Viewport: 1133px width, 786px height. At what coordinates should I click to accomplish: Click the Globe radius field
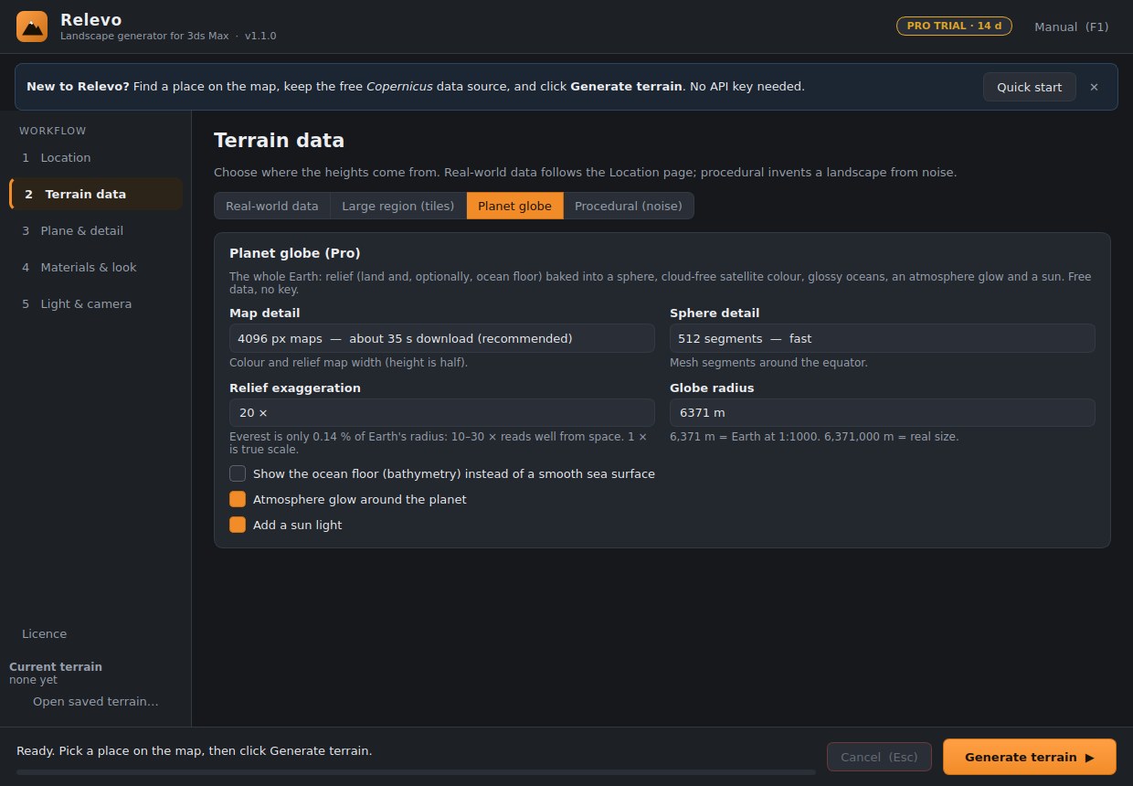883,412
